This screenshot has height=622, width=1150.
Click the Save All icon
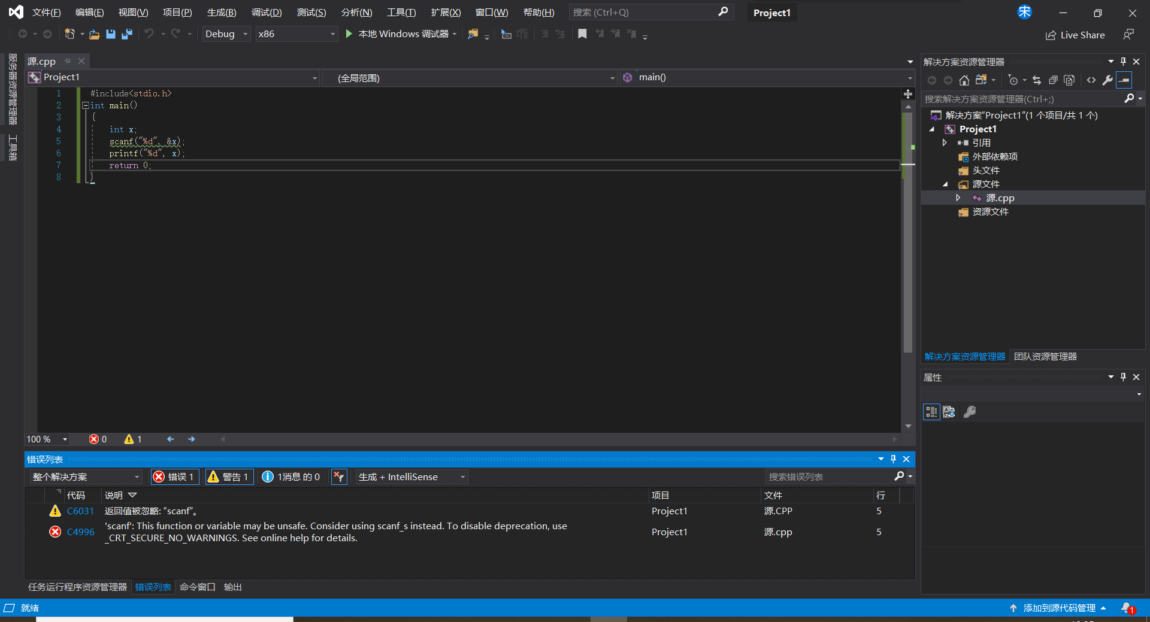(126, 34)
